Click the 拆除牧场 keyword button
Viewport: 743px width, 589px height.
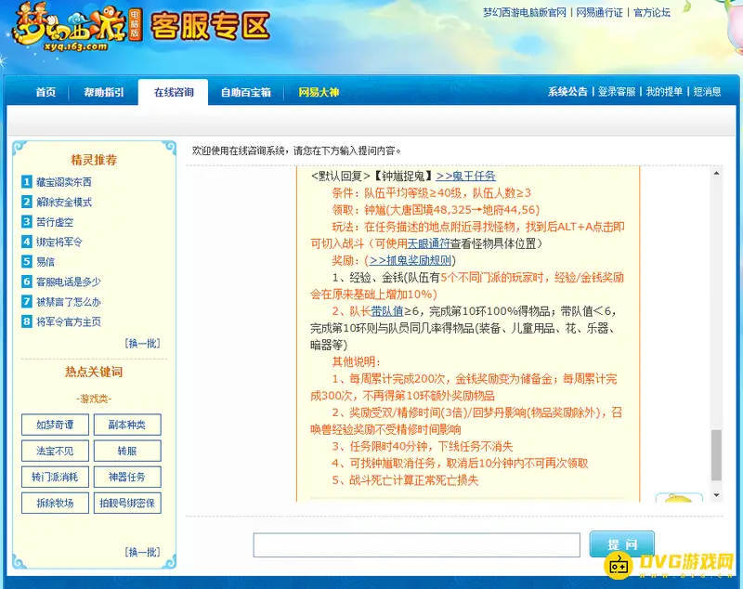tap(55, 503)
